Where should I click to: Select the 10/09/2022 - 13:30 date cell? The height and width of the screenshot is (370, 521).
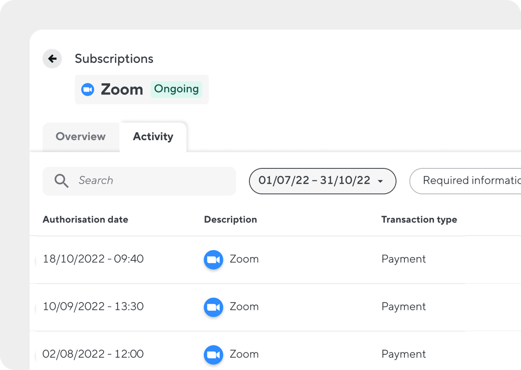(x=93, y=307)
